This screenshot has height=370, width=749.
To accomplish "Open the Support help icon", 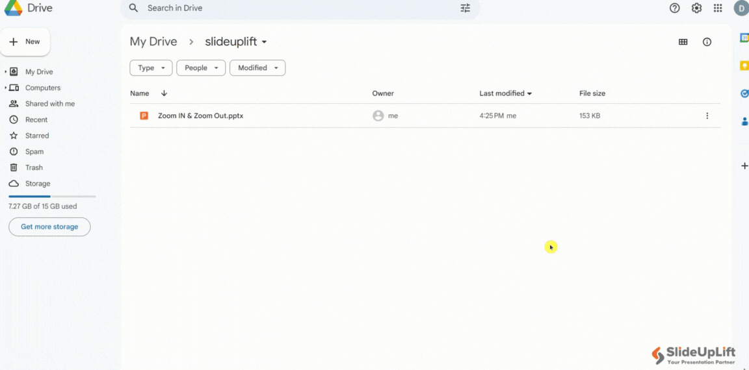I will 674,8.
